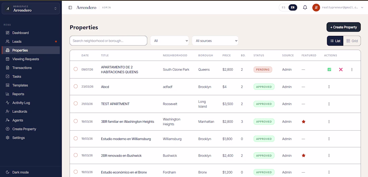Click the Arrendero workspace logo icon

[8, 8]
